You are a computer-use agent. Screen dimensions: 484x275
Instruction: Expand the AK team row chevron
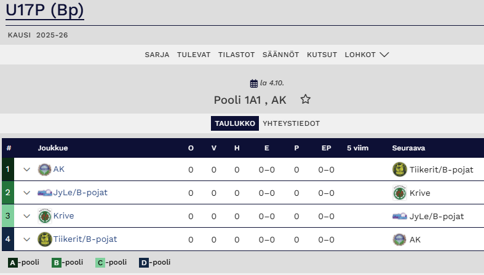[x=27, y=169]
